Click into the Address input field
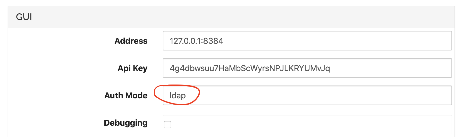The height and width of the screenshot is (137, 462). click(307, 41)
